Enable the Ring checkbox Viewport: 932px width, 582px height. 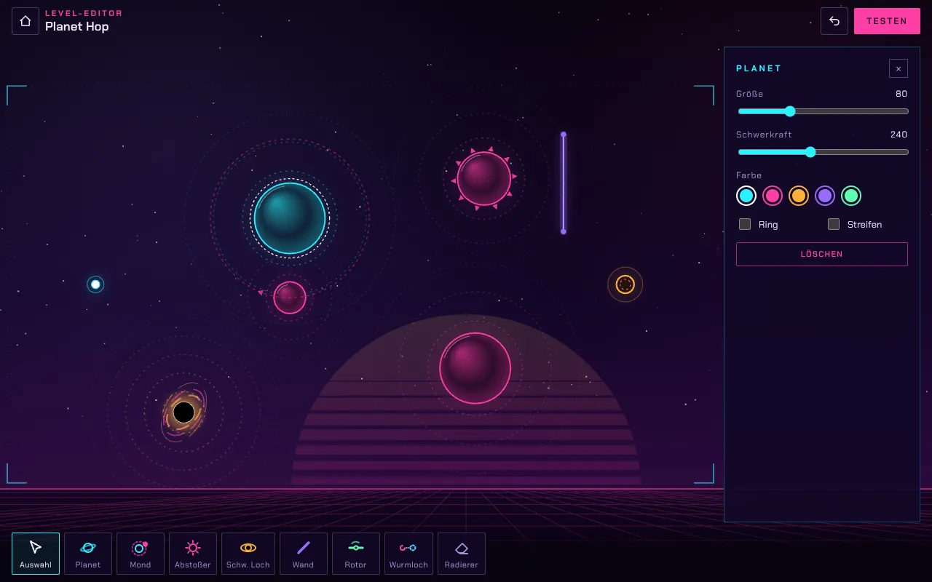click(x=745, y=224)
